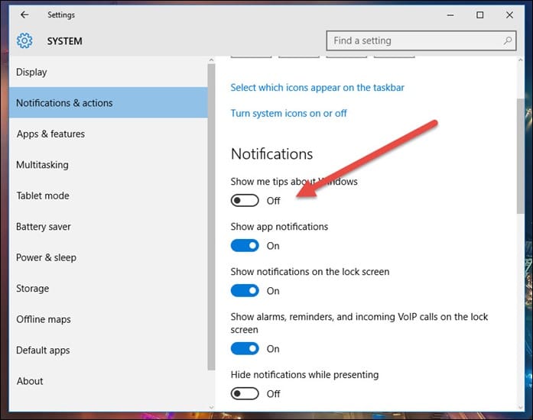Click the Settings gear icon
The width and height of the screenshot is (533, 420).
tap(24, 40)
